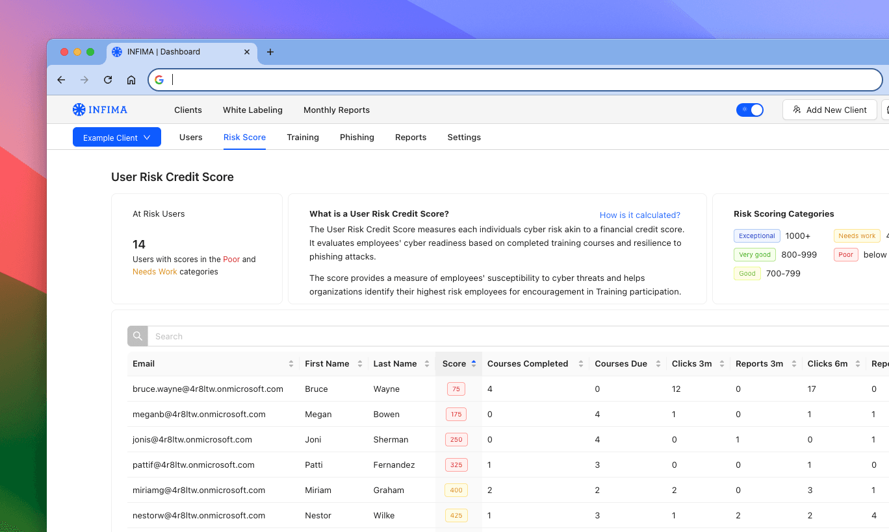Switch to the Training tab
This screenshot has height=532, width=889.
coord(303,137)
